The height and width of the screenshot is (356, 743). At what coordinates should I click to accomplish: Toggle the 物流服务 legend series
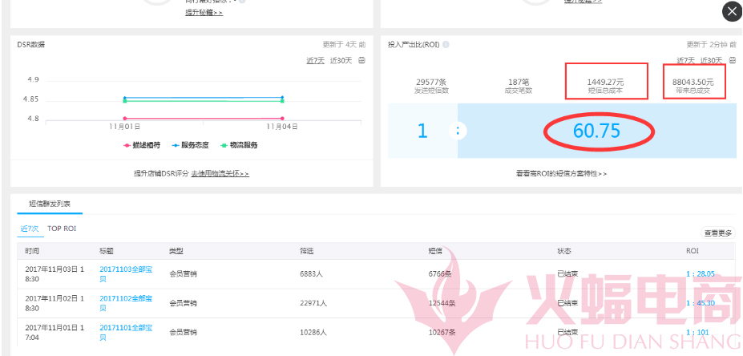(239, 146)
